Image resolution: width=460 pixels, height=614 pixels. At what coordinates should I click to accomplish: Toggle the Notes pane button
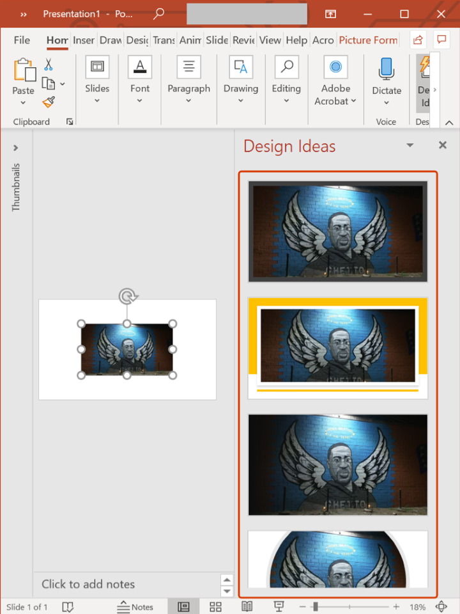pyautogui.click(x=135, y=607)
